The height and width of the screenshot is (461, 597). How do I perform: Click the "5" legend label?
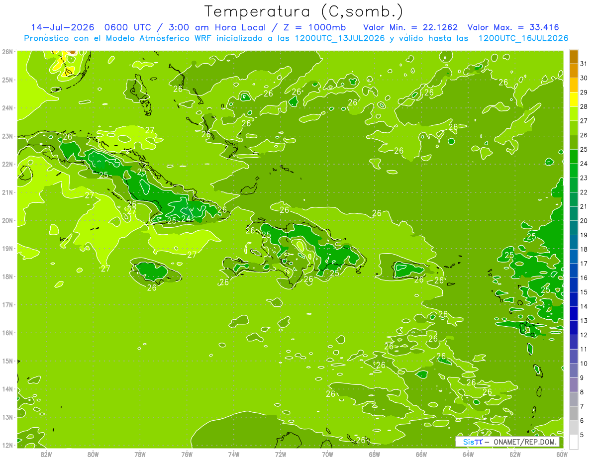coord(582,435)
